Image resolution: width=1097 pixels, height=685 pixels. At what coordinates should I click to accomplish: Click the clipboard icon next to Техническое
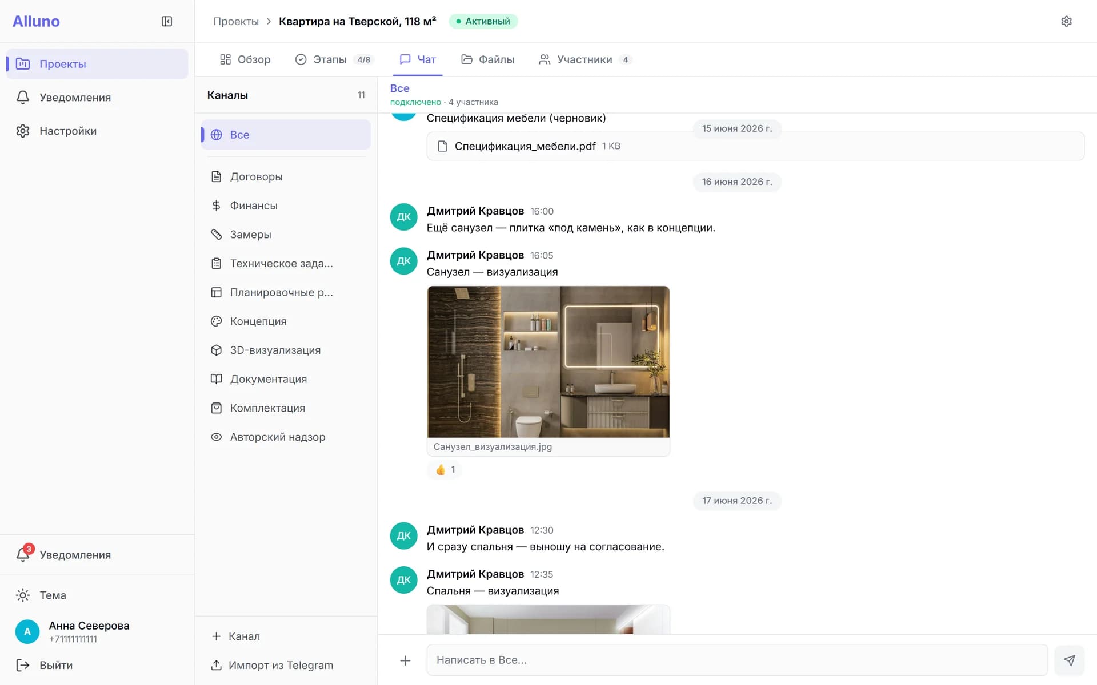point(216,264)
